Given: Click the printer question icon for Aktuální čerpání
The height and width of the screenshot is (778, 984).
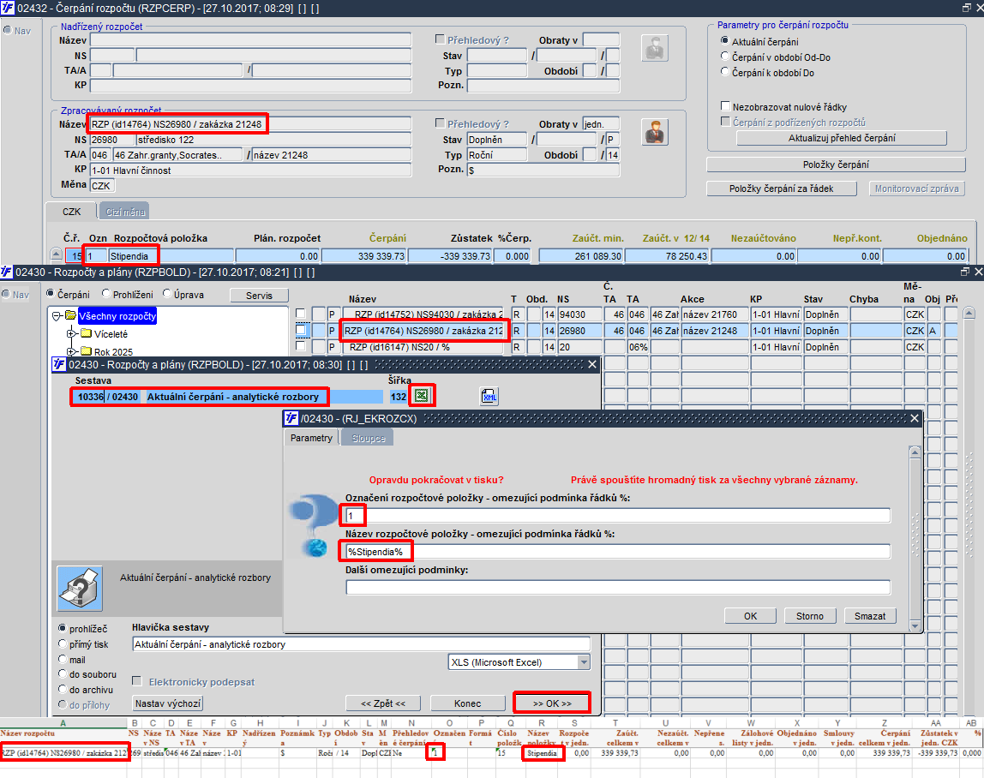Looking at the screenshot, I should pyautogui.click(x=80, y=588).
